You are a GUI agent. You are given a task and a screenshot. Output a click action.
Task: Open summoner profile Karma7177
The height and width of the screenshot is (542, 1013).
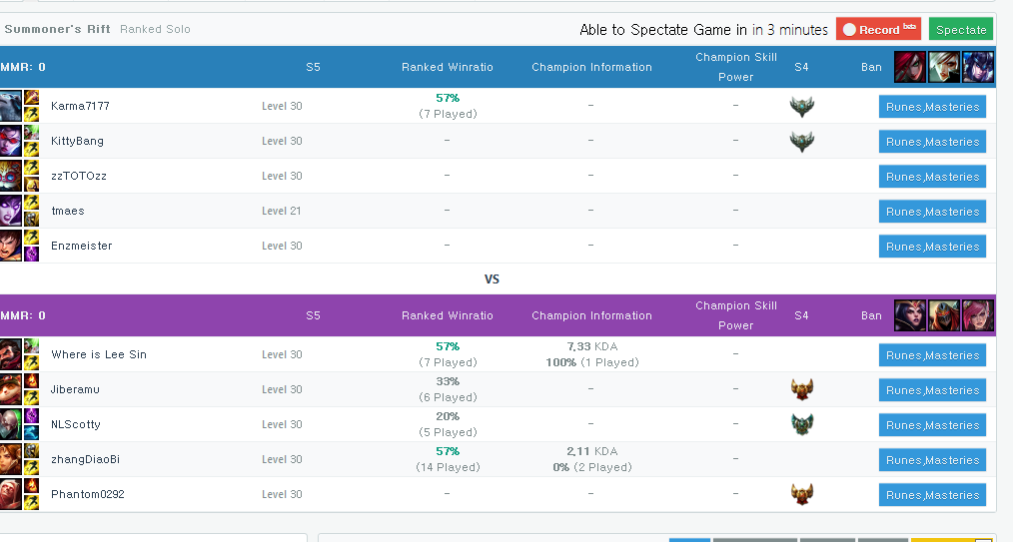click(x=80, y=106)
